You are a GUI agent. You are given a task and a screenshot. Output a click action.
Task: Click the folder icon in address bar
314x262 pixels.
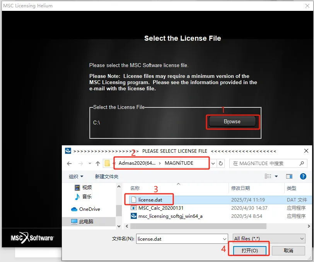(x=108, y=163)
